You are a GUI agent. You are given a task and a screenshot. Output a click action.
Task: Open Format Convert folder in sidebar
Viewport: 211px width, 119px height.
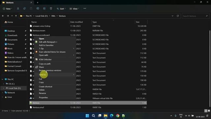[x=14, y=66]
